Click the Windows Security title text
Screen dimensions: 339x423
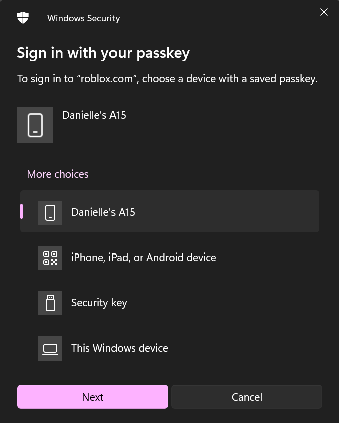pyautogui.click(x=83, y=18)
